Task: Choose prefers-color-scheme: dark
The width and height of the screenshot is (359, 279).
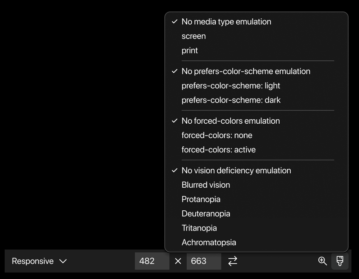Action: (x=256, y=100)
